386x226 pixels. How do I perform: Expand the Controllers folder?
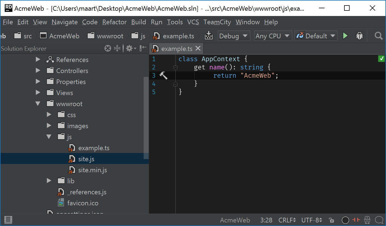tap(38, 71)
